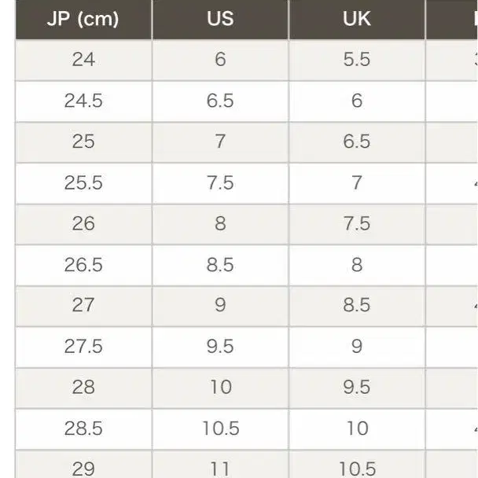
Task: Select the JP 26.5 row cell
Action: coord(83,265)
